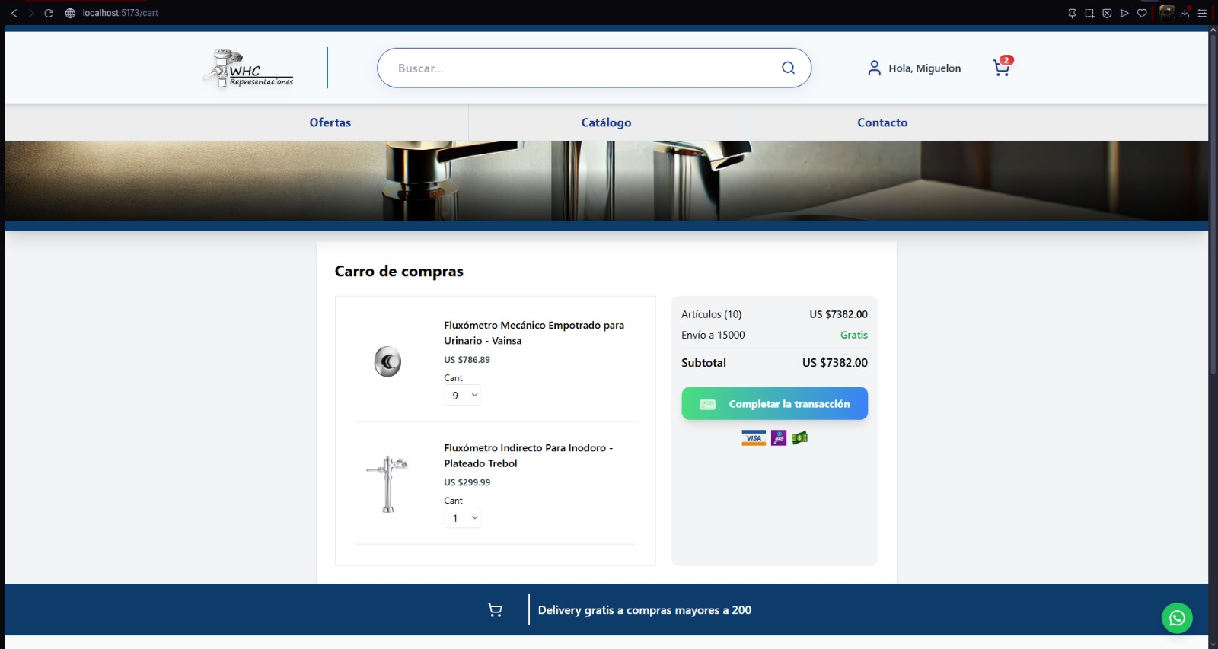This screenshot has width=1218, height=649.
Task: Click Completar la transacción button
Action: 774,403
